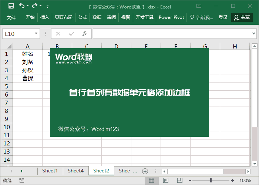Switch to Page Layout view
Image resolution: width=259 pixels, height=185 pixels.
[166, 181]
